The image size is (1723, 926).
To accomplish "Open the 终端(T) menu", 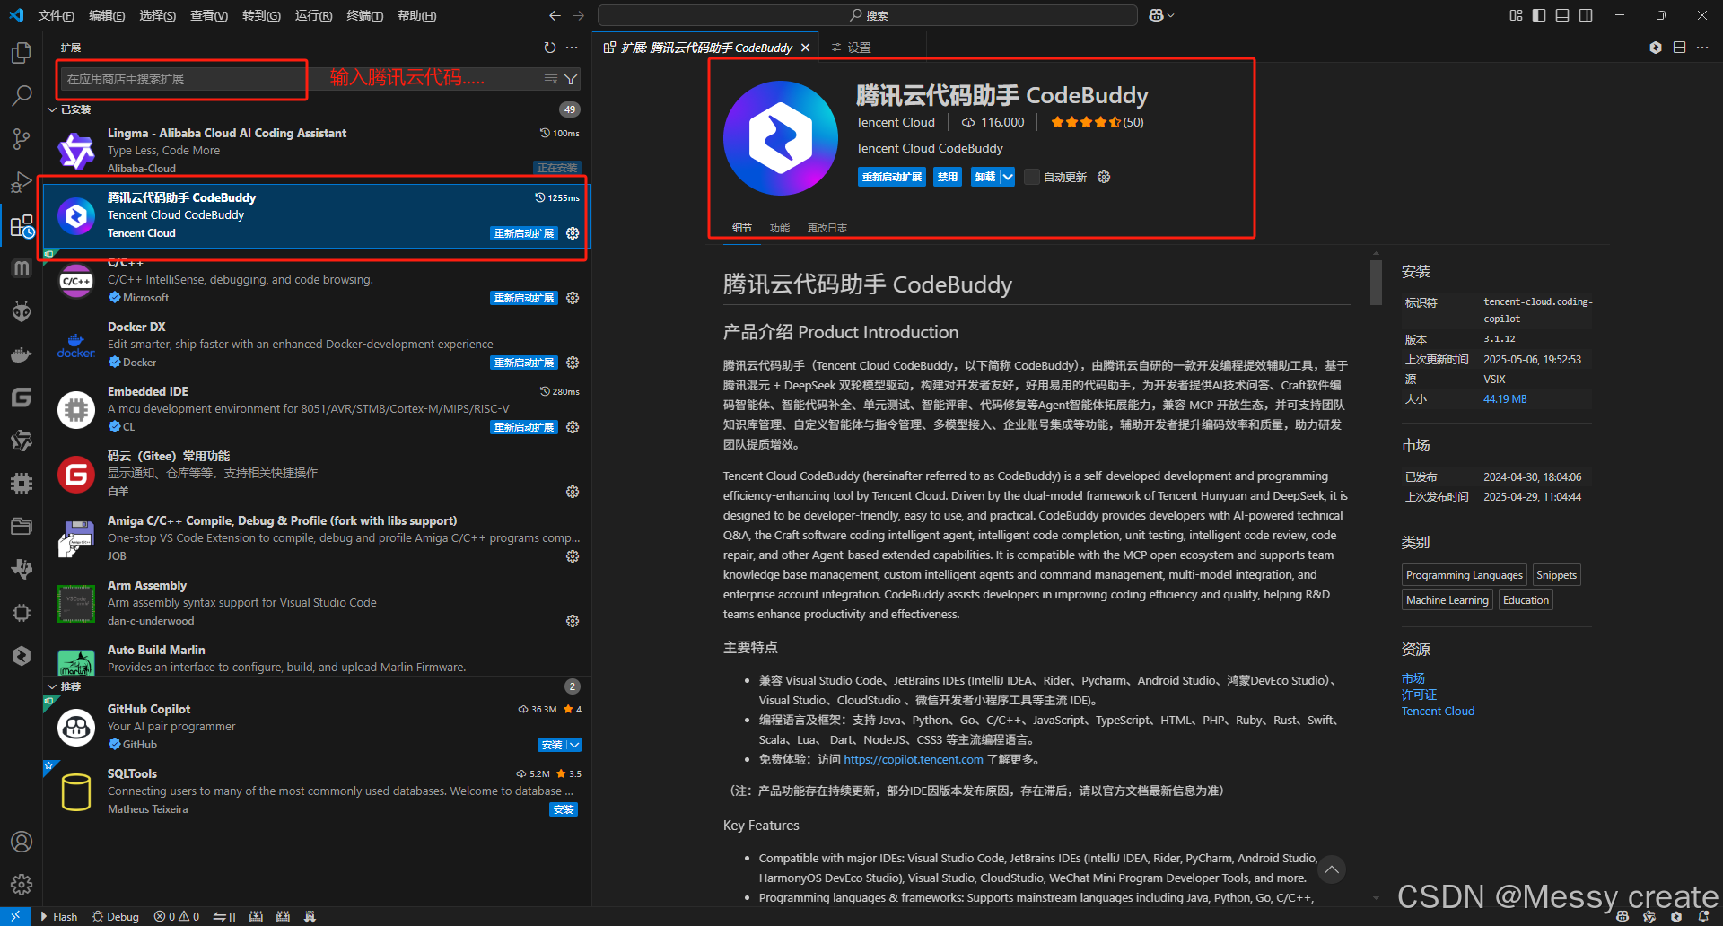I will [x=364, y=15].
